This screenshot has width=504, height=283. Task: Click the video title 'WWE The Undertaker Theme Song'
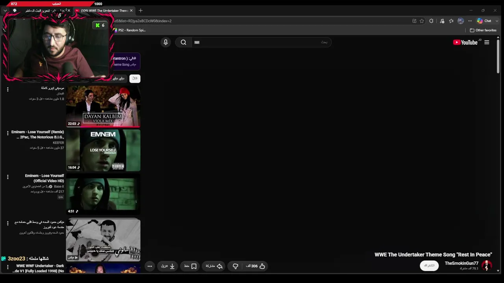pos(433,255)
